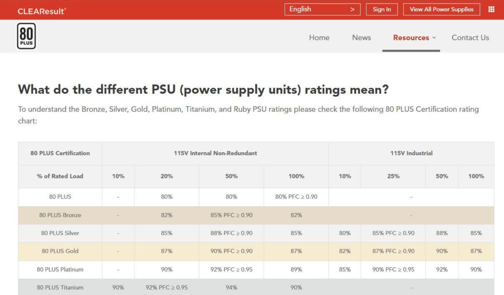Click Bronze row 85% PFC ≥ 0.90 cell
This screenshot has width=504, height=295.
tap(232, 215)
